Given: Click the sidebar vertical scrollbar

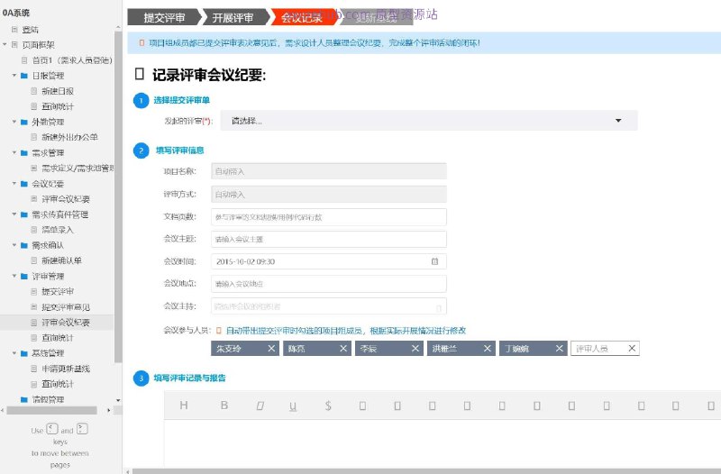Looking at the screenshot, I should 118,197.
